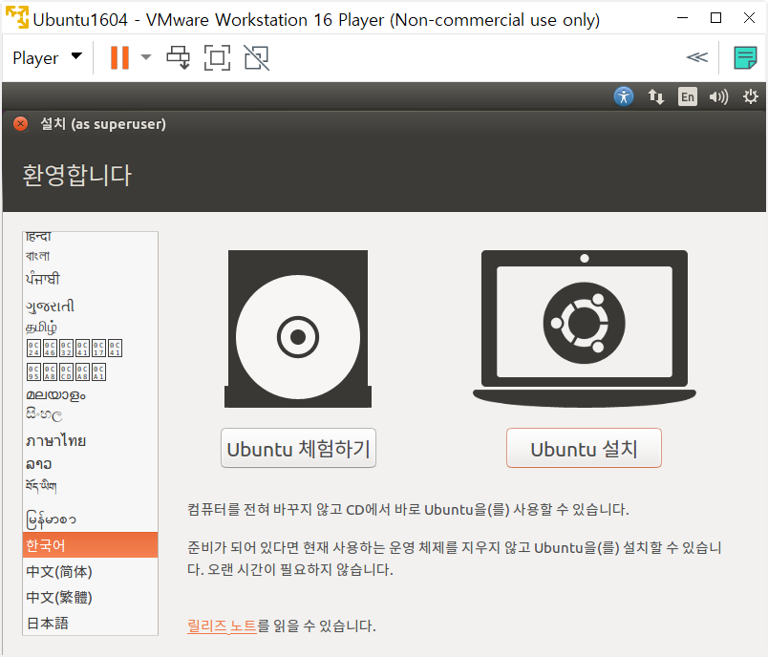Screen dimensions: 768x657
Task: Select 日本語 in the language list
Action: coord(90,623)
